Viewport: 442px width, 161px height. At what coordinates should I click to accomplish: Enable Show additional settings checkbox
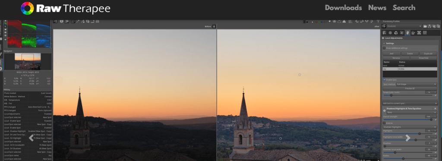384,48
